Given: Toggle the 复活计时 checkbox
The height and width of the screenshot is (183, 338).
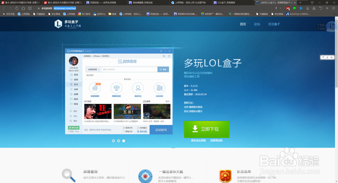Looking at the screenshot, I should click(x=124, y=128).
